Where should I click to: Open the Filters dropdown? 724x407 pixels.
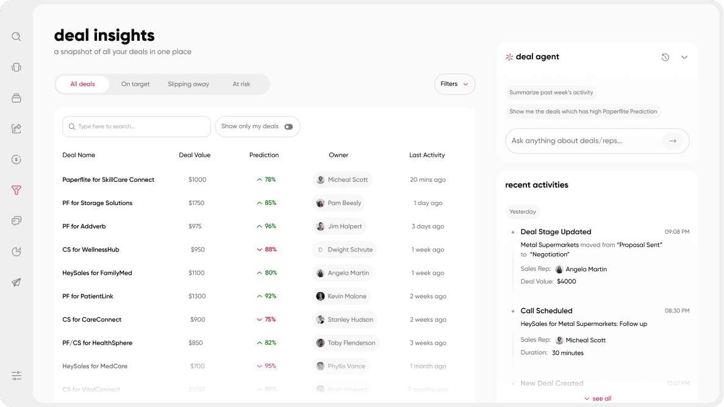454,84
